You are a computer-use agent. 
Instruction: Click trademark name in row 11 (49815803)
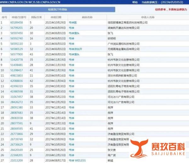point(72,76)
